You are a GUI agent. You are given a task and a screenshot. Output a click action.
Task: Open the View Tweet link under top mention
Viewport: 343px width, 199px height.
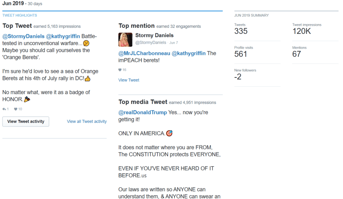click(129, 80)
